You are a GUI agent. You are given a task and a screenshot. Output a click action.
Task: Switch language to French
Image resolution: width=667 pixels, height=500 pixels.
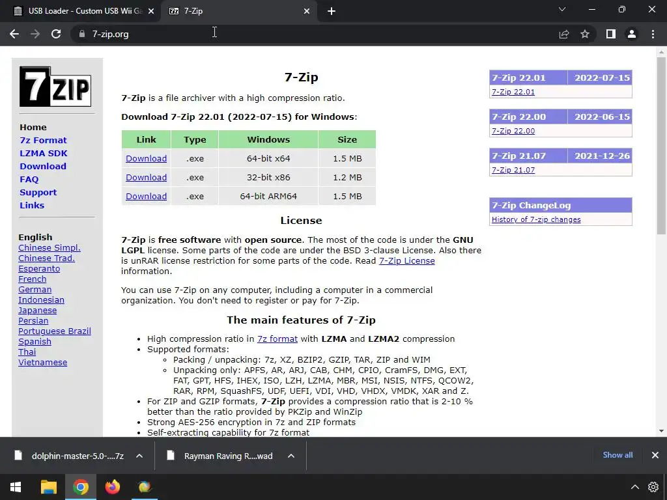tap(33, 279)
